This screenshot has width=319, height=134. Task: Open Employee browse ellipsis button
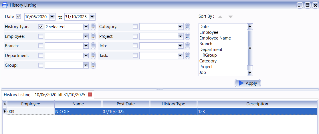click(x=93, y=37)
